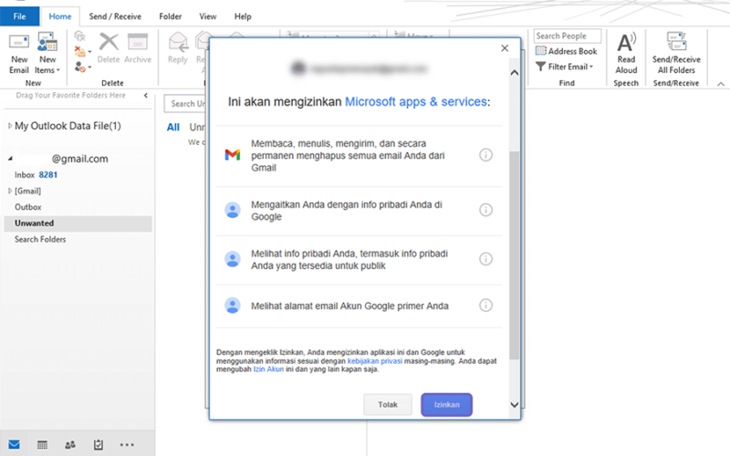Click the New Email icon
This screenshot has height=456, width=730.
[x=18, y=42]
